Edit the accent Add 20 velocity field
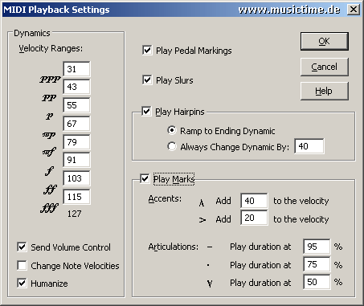364x306 pixels. tap(254, 218)
